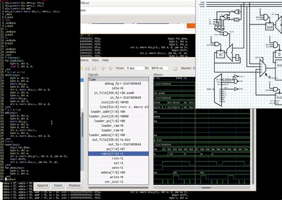Select the loader_rom signal row
Viewport: 282px width, 200px height.
(x=118, y=130)
